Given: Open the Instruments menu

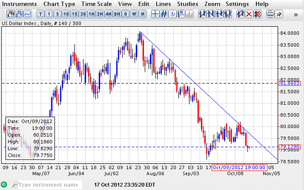Looking at the screenshot, I should pos(19,4).
